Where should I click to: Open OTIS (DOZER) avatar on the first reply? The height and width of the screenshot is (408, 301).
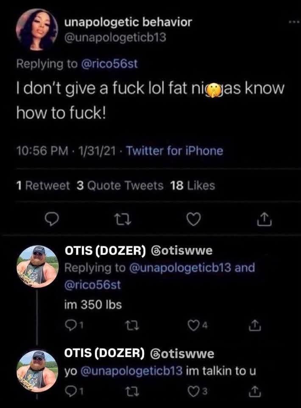click(37, 266)
